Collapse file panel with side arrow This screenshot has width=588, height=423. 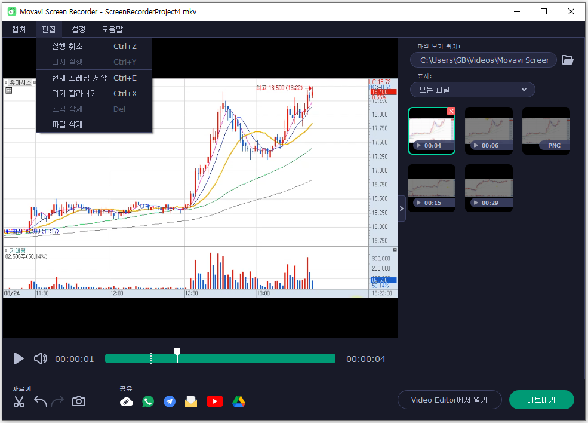[x=402, y=209]
